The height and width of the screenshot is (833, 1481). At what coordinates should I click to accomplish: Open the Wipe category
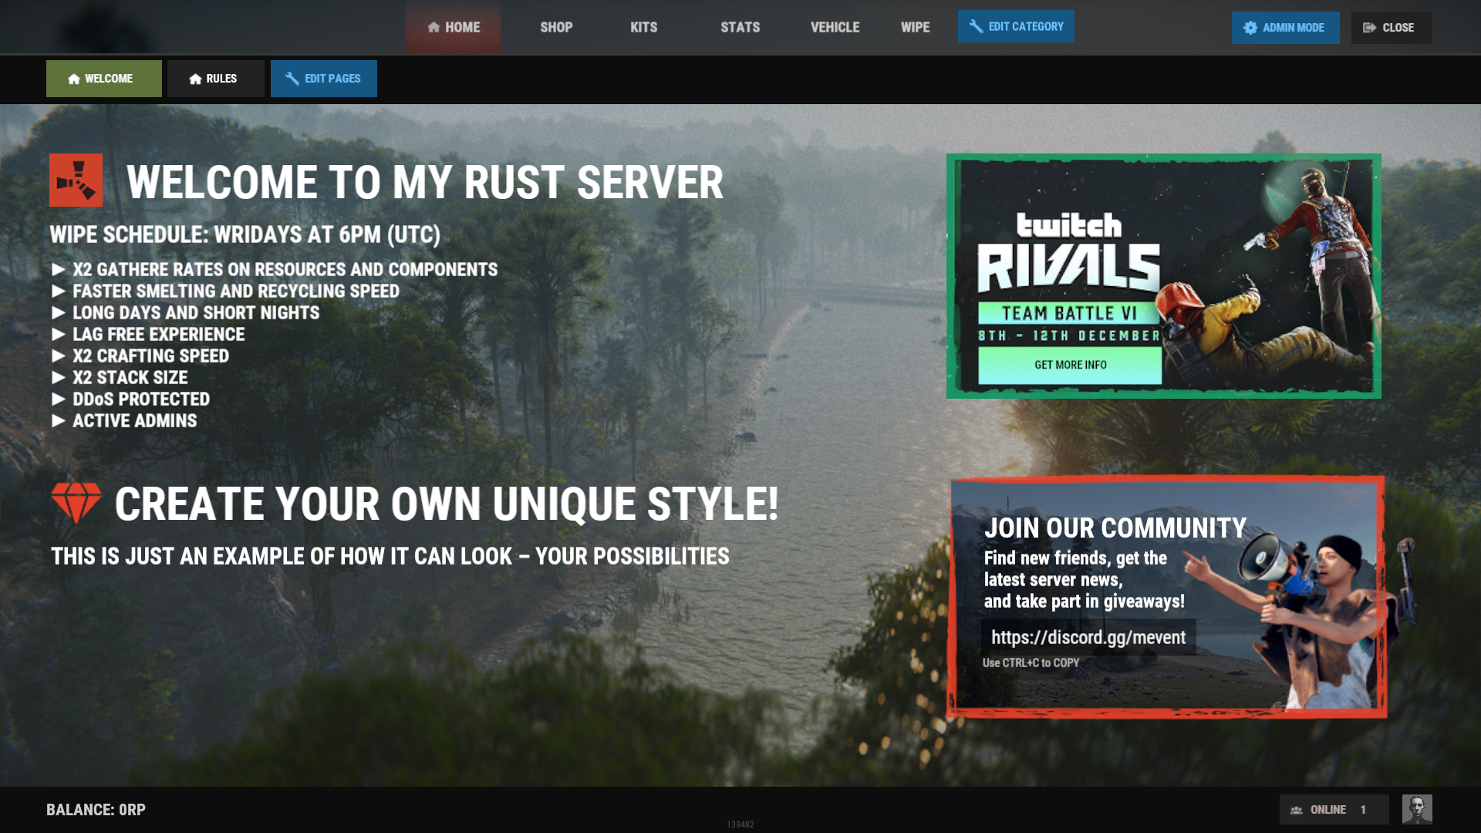(915, 28)
